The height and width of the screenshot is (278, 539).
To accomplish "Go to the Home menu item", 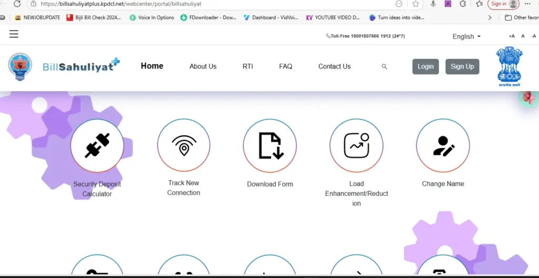I will click(152, 66).
